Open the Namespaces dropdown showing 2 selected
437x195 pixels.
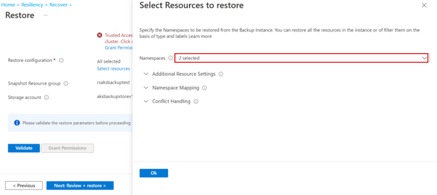coord(301,58)
